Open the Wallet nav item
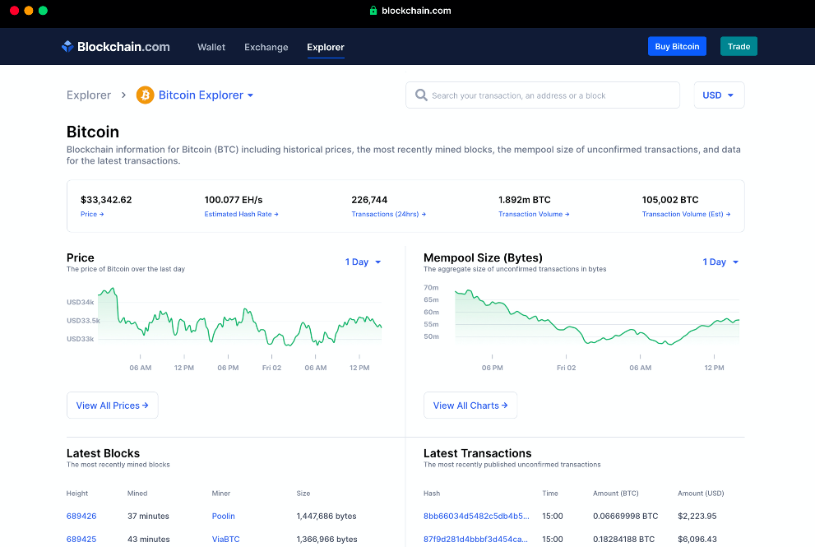 [x=211, y=47]
